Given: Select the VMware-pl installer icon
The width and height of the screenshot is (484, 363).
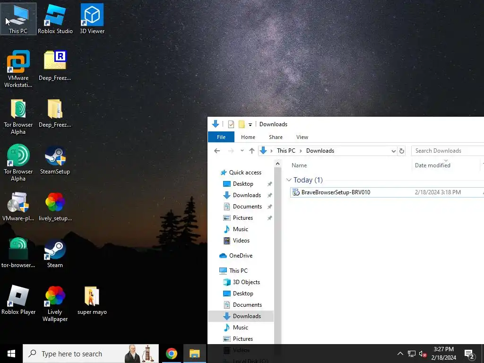Looking at the screenshot, I should (x=18, y=206).
